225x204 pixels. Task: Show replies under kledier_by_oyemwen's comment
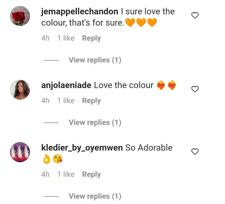[x=95, y=196]
